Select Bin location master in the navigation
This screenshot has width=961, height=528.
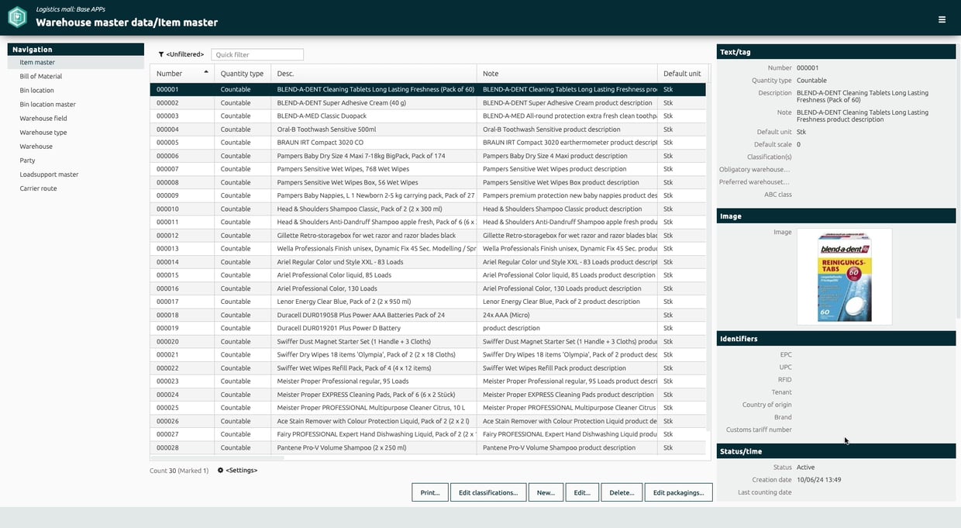pyautogui.click(x=48, y=104)
